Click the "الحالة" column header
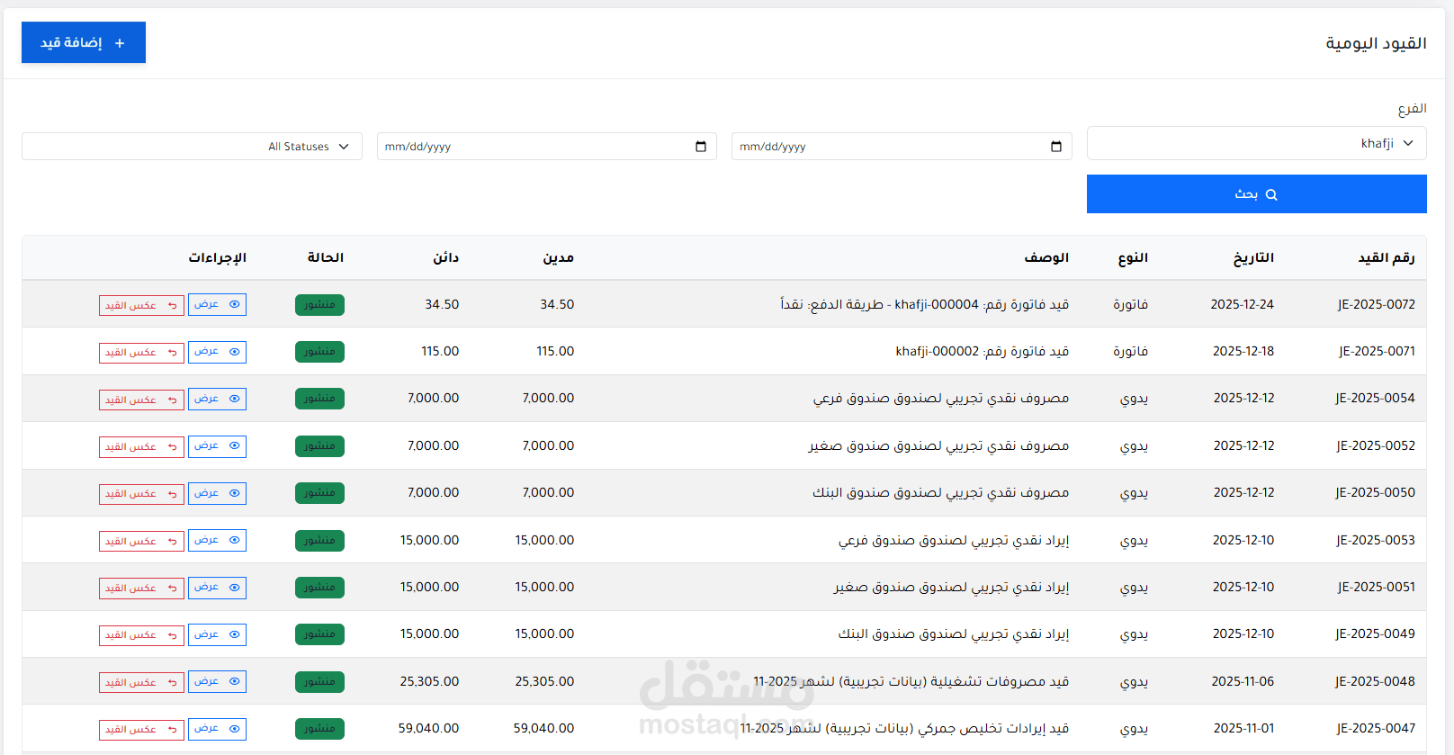1454x755 pixels. [326, 257]
